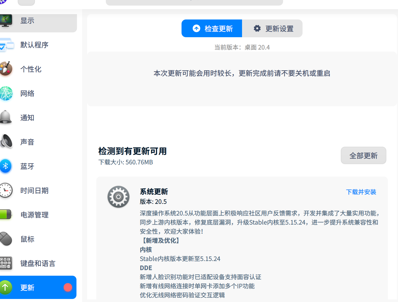The height and width of the screenshot is (302, 398).
Task: Select 蓝牙 in the sidebar
Action: coord(38,166)
